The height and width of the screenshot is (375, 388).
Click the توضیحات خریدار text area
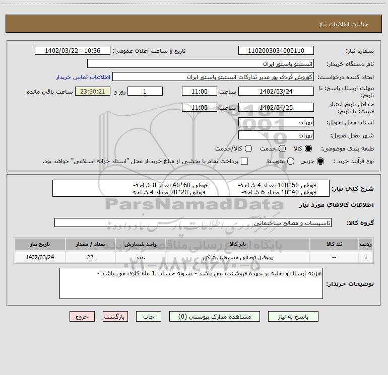191,283
